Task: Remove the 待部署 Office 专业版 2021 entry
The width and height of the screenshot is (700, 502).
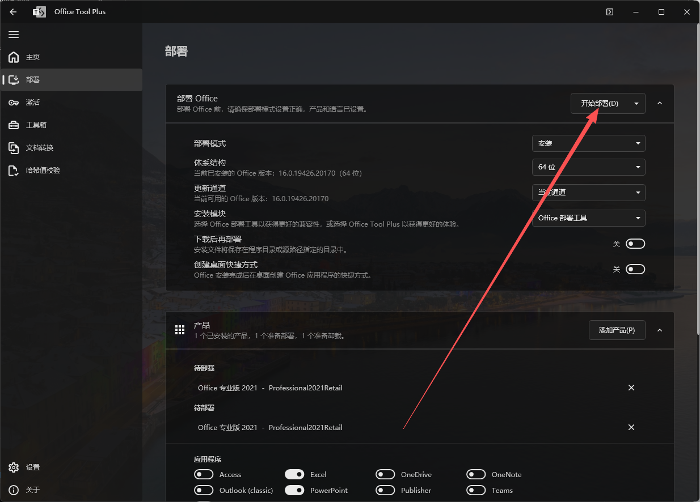Action: coord(631,427)
